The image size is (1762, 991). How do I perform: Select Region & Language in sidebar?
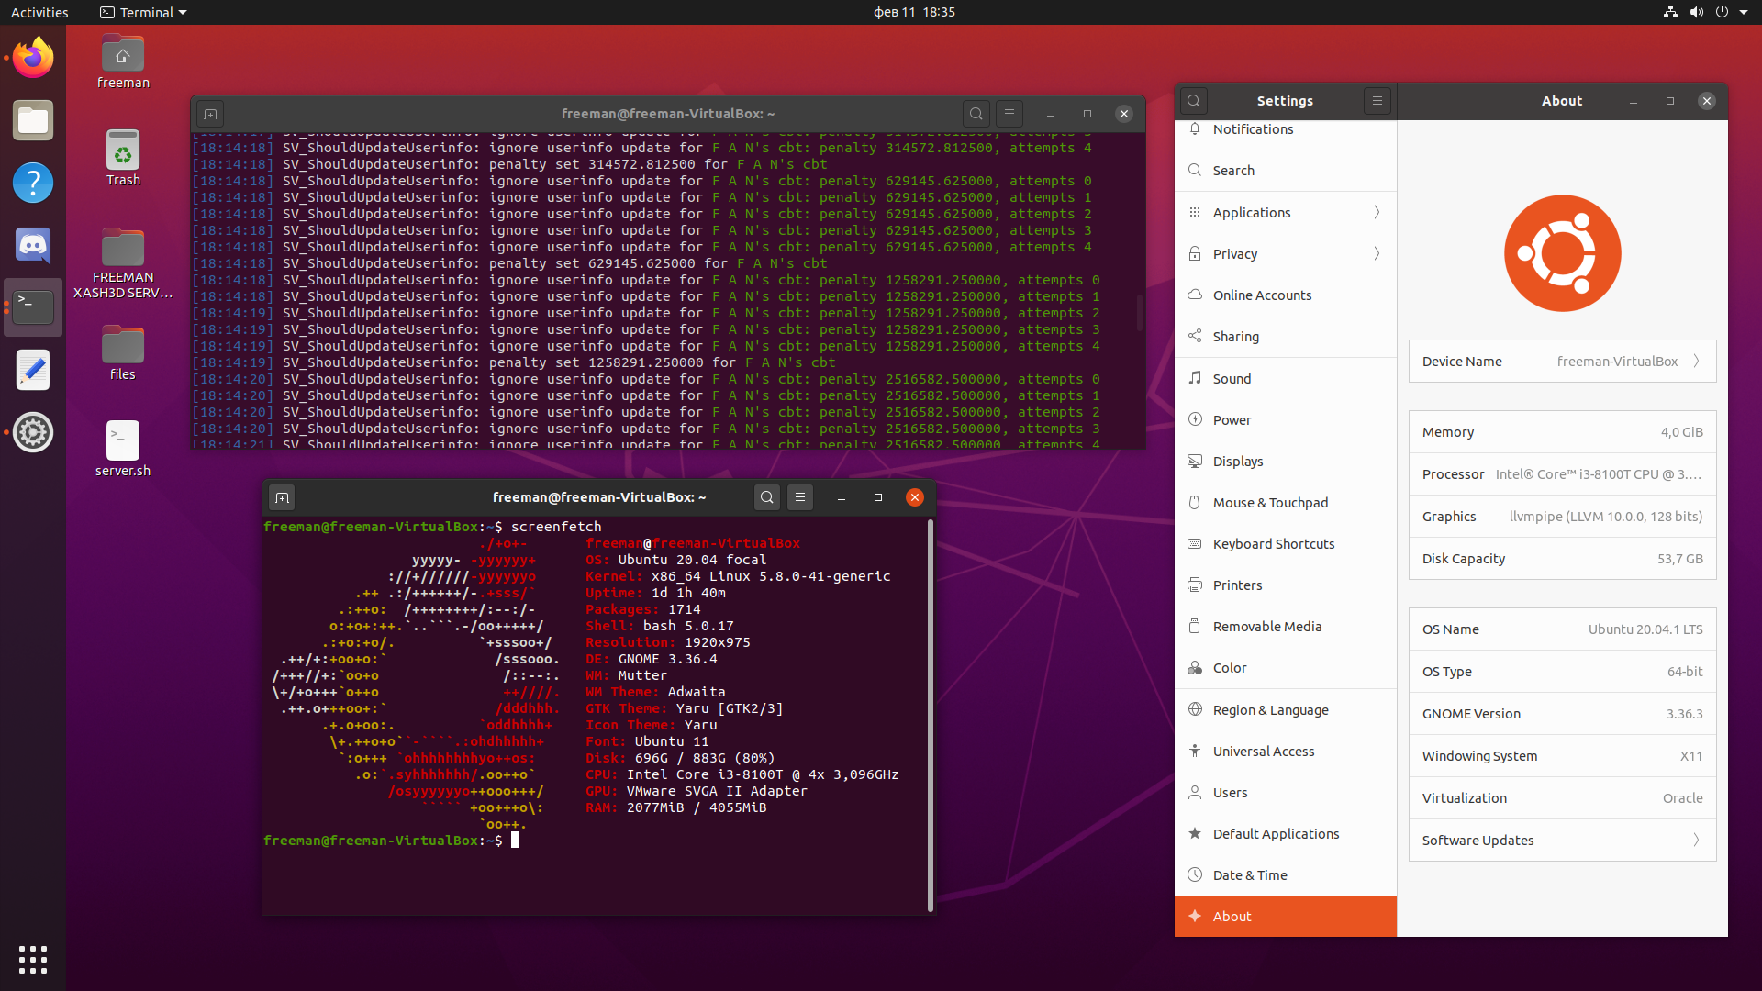click(x=1286, y=709)
